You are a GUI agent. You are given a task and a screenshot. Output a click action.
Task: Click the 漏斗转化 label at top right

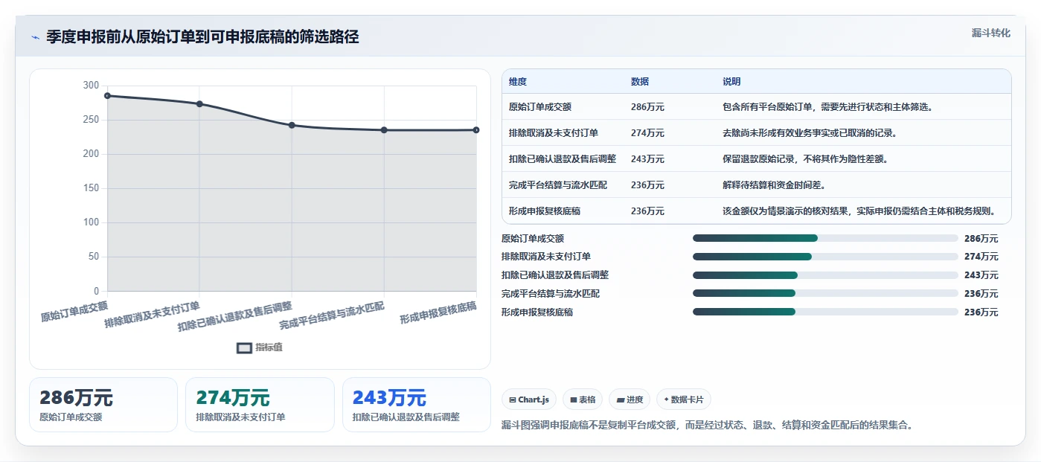990,33
